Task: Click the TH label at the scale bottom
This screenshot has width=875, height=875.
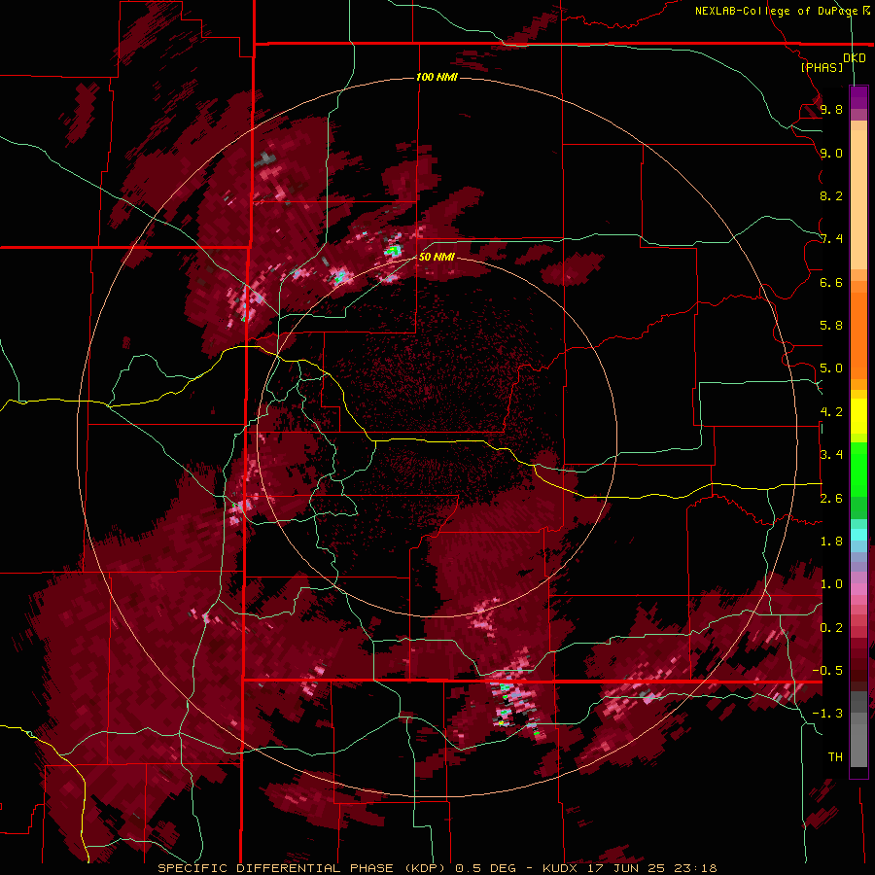Action: click(x=835, y=757)
